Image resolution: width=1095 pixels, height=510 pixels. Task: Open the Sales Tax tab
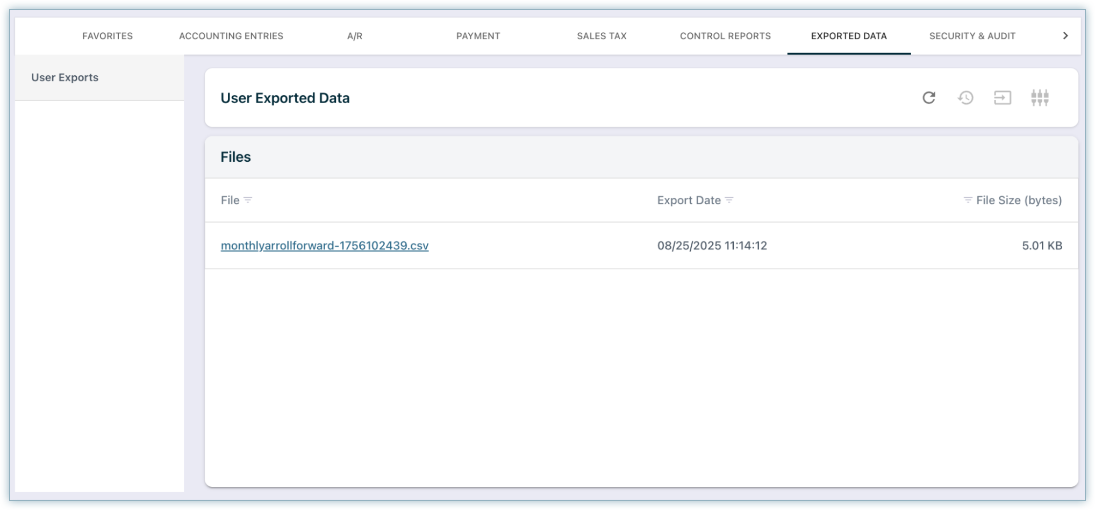point(602,36)
